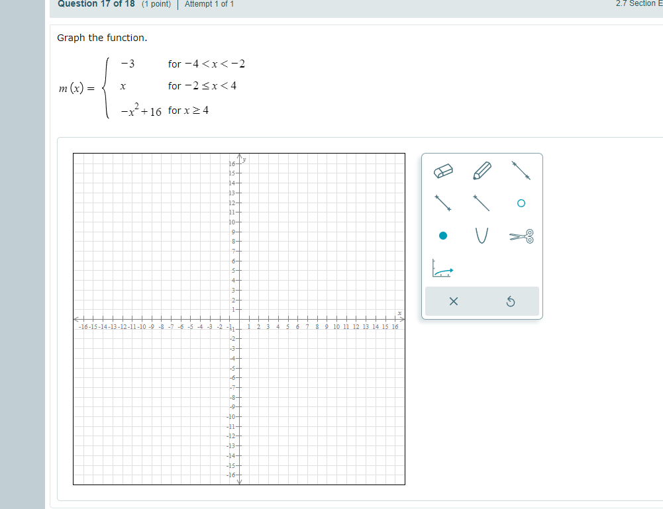Open the 2.7 Section E link
Image resolution: width=663 pixels, height=509 pixels.
pos(638,4)
